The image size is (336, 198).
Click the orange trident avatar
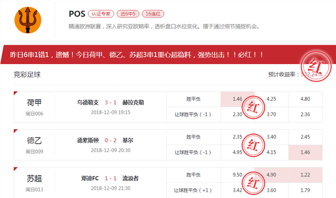[x=28, y=20]
